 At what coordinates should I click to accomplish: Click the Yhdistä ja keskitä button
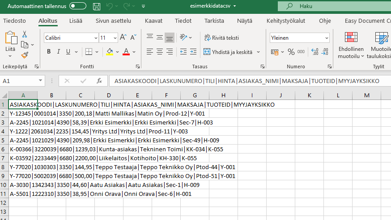[x=228, y=52]
